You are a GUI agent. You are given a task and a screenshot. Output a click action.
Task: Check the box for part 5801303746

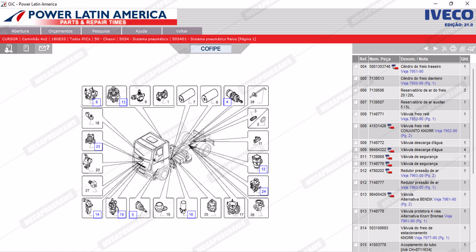point(355,67)
